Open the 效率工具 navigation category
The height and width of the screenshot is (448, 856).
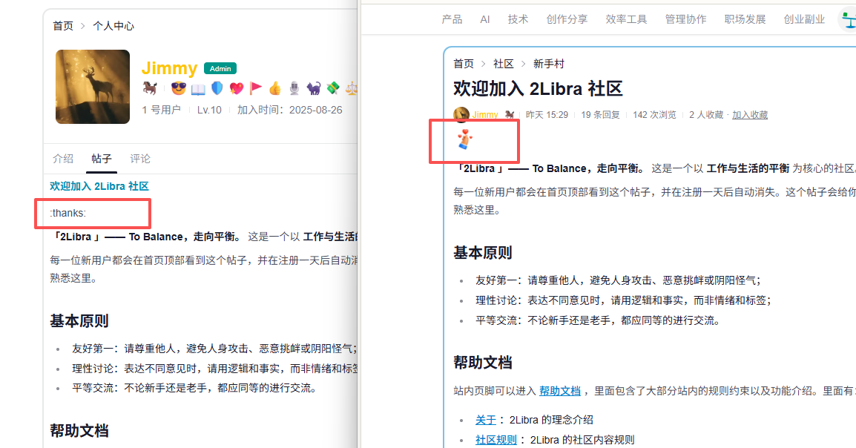(626, 19)
